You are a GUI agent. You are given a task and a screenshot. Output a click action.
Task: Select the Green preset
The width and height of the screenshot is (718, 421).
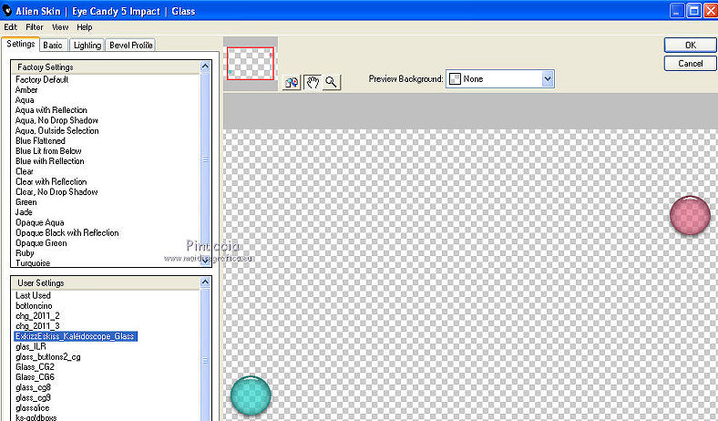pyautogui.click(x=26, y=202)
